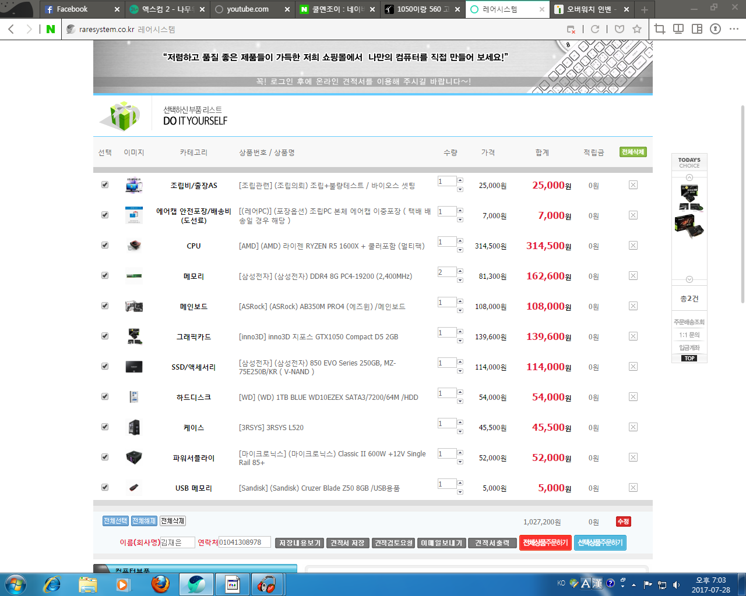Switch to the 오버워치 인벤 tab
The height and width of the screenshot is (596, 746).
592,9
